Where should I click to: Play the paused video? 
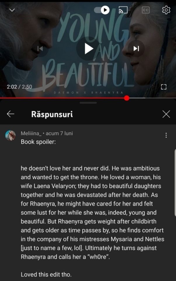click(88, 48)
